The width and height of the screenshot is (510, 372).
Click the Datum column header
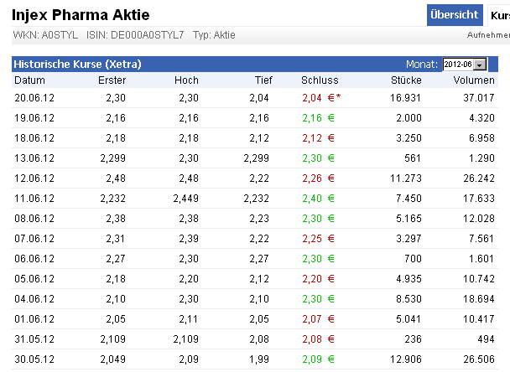[29, 80]
